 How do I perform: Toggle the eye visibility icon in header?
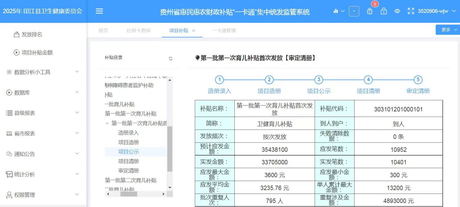[397, 11]
